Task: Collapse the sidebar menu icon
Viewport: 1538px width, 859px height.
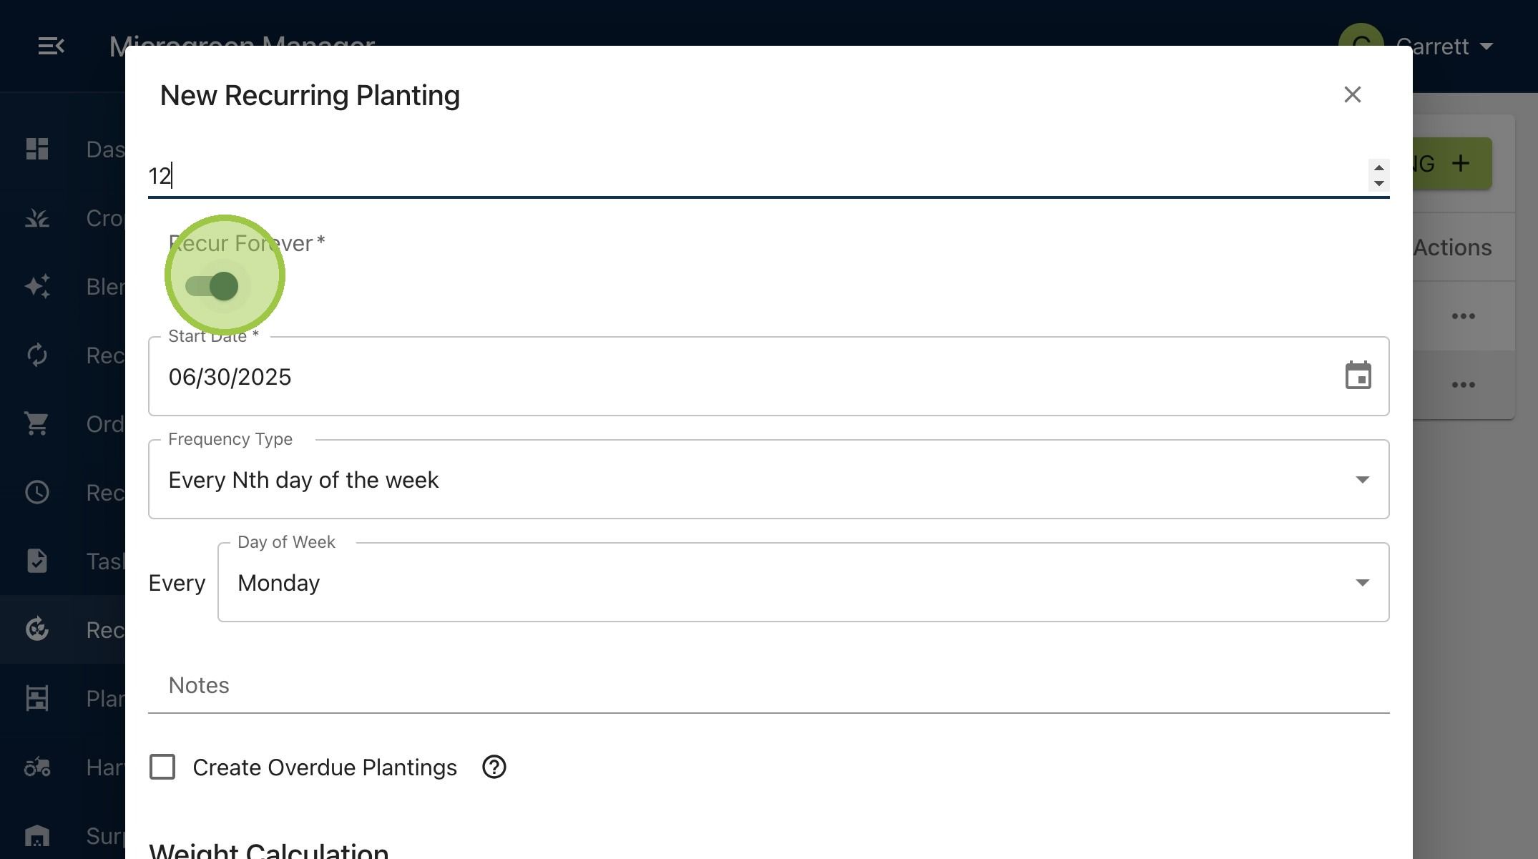Action: [x=51, y=46]
